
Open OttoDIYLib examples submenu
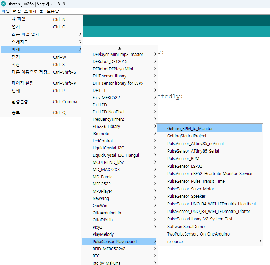click(x=119, y=220)
